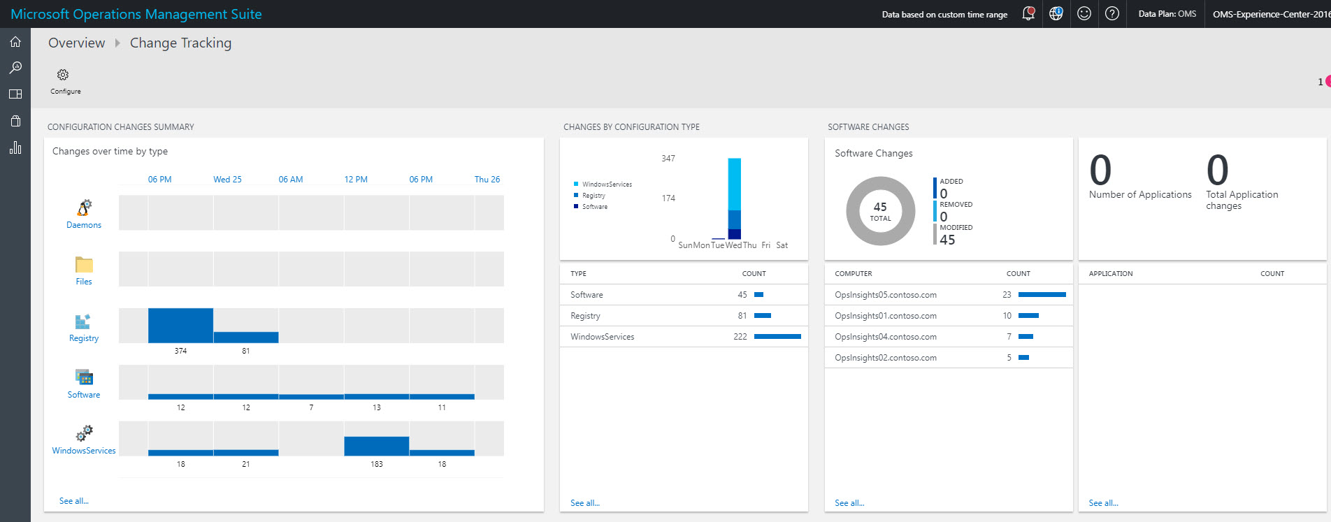Click the WindowsServices legend color swatch

point(576,184)
